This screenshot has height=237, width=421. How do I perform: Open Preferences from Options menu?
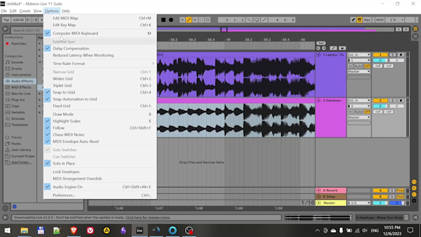[x=100, y=195]
